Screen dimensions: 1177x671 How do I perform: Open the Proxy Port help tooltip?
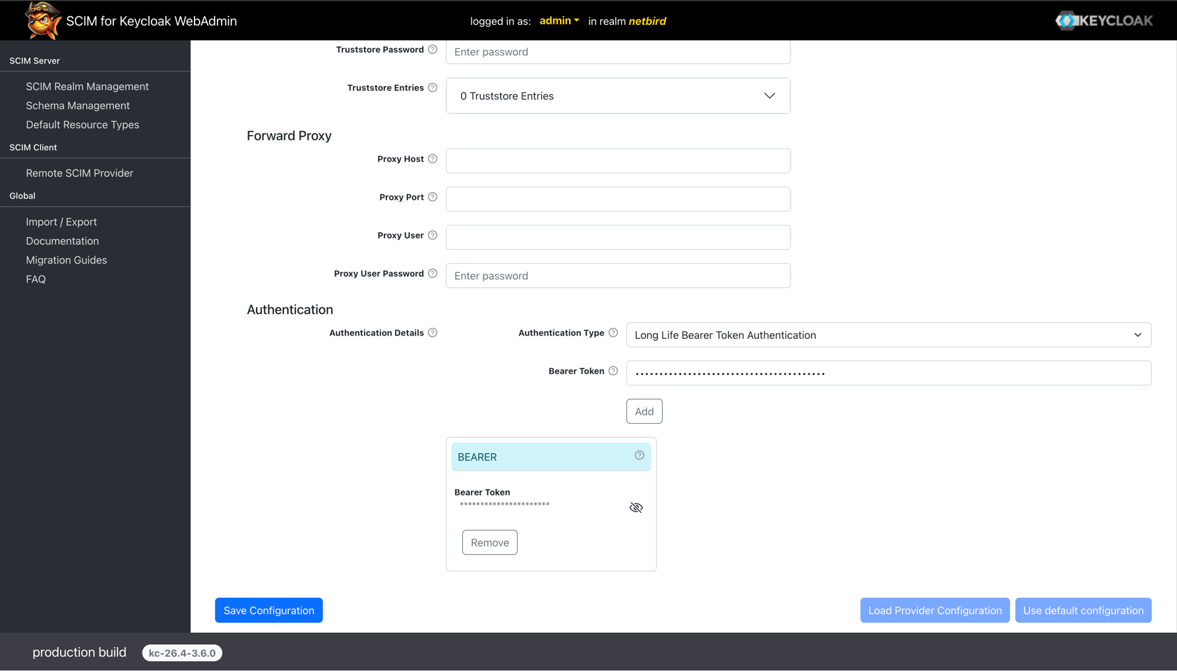[433, 196]
